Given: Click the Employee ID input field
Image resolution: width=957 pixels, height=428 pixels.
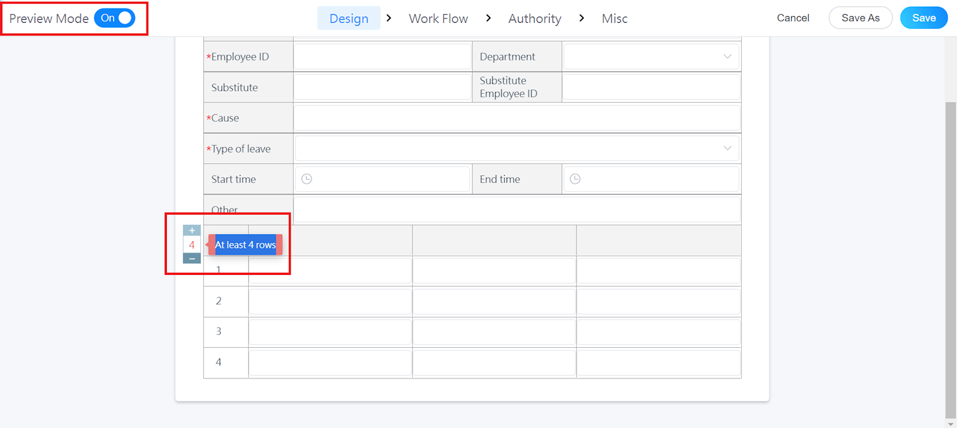Looking at the screenshot, I should coord(382,57).
